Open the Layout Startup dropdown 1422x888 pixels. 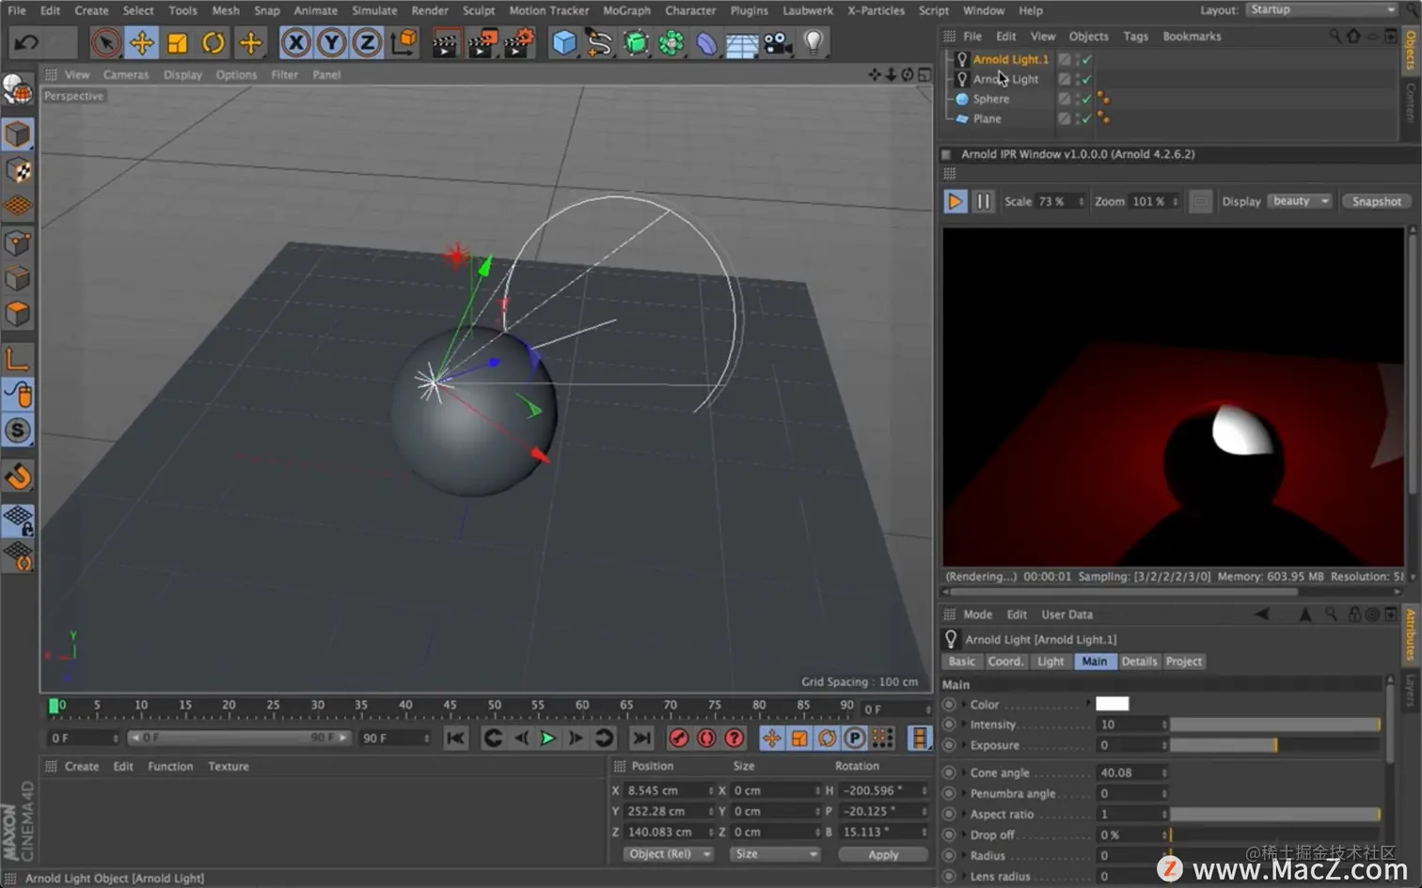pyautogui.click(x=1322, y=9)
